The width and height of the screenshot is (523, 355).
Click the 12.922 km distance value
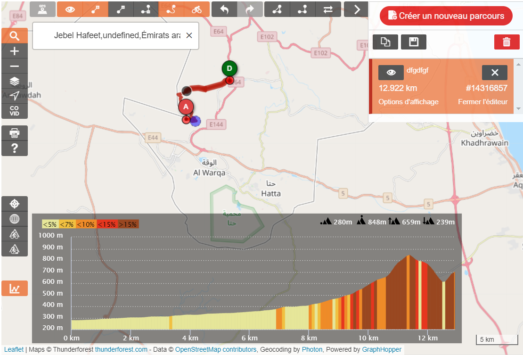[398, 88]
